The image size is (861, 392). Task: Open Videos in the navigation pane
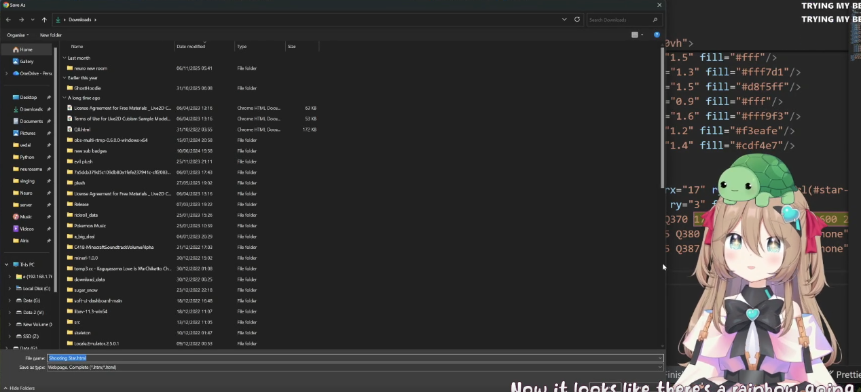coord(26,229)
